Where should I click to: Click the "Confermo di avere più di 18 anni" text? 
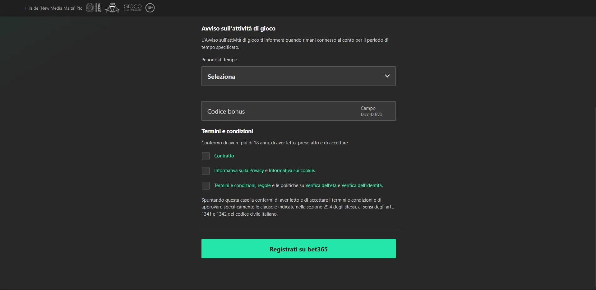(275, 143)
